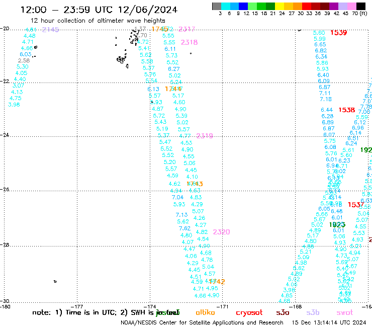Viewport: 372px width, 327px height.
Task: Select the orange altika pass label 1742
Action: [x=217, y=282]
